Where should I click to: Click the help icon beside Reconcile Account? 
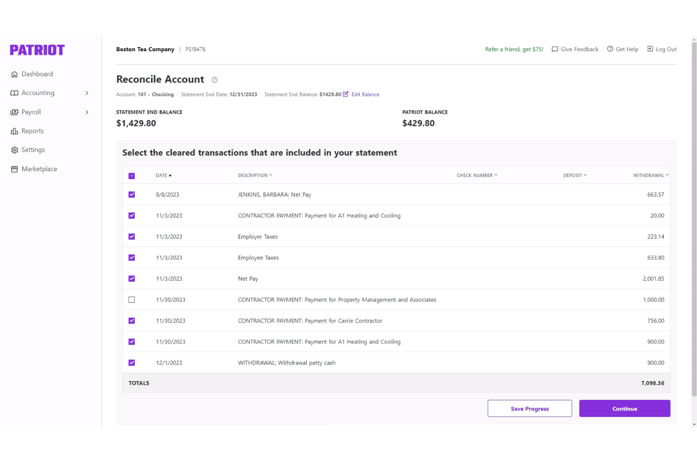click(215, 79)
